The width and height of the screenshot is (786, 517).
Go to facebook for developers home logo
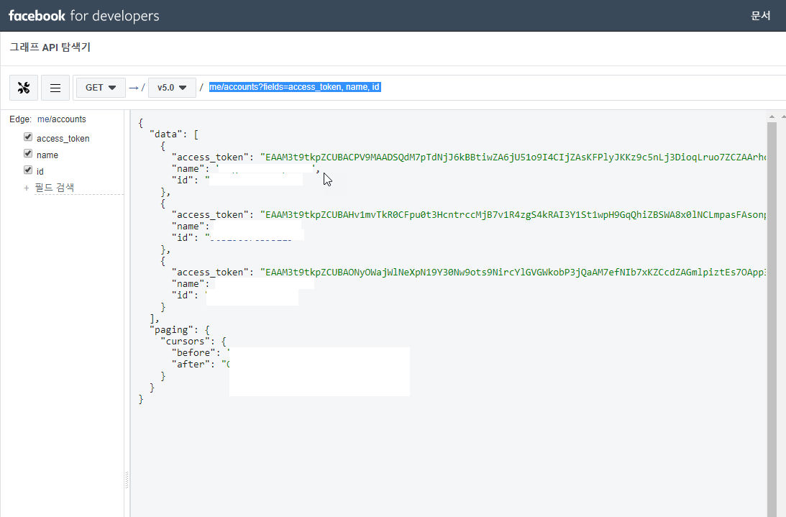point(83,16)
